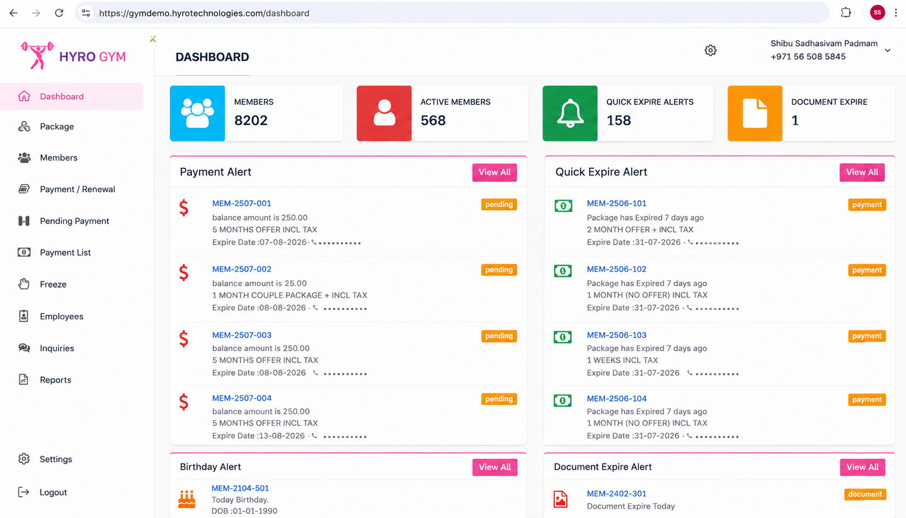Open member link MEM-2507-004
906x518 pixels.
(x=242, y=398)
